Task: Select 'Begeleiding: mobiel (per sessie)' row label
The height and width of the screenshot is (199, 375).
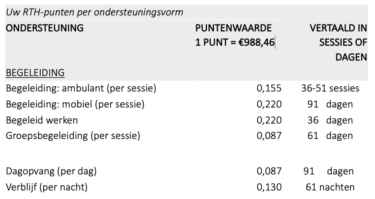Action: click(75, 104)
